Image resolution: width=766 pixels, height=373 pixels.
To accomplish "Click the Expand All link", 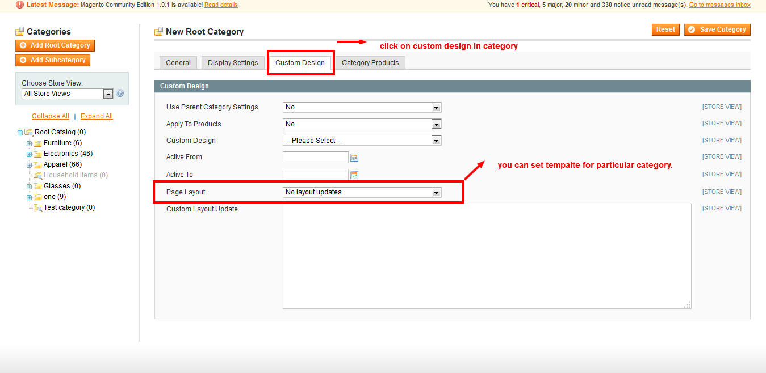I will (x=97, y=116).
